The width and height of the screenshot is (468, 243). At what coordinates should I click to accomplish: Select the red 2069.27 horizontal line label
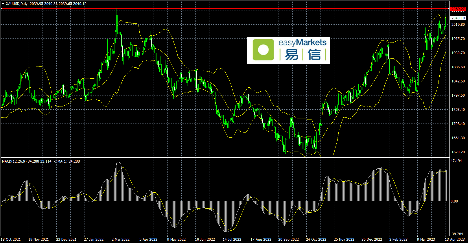point(458,9)
